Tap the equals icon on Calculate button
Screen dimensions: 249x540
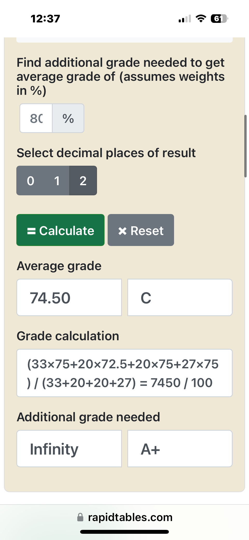[x=31, y=231]
